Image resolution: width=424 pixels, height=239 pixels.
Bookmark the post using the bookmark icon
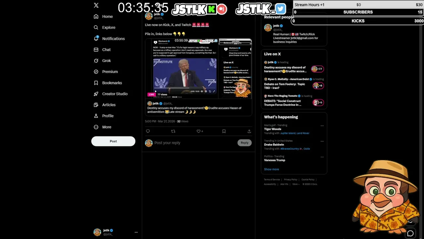tap(224, 131)
